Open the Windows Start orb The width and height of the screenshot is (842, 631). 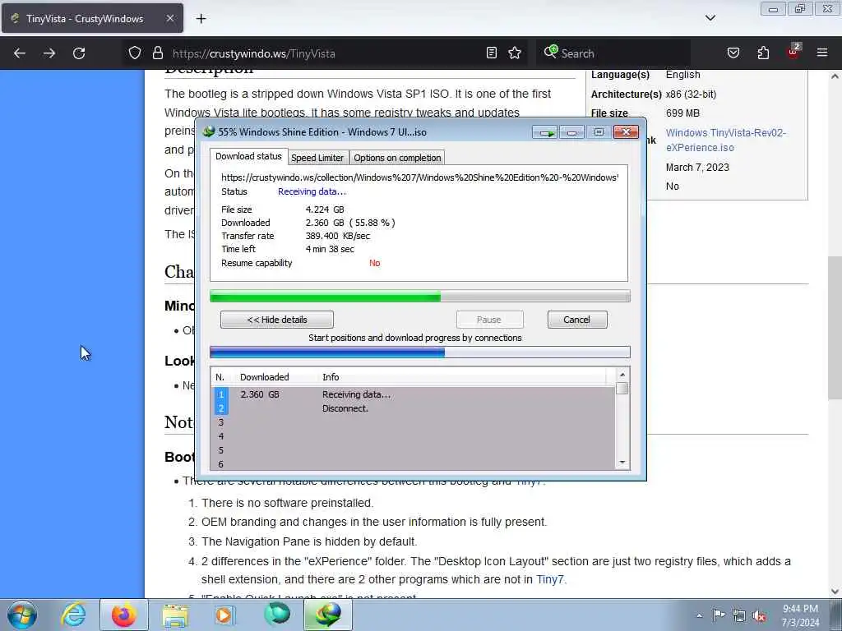22,615
